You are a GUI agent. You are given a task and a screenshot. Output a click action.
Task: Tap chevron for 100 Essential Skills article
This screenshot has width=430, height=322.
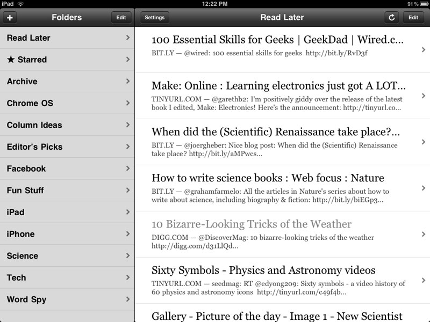coord(424,49)
